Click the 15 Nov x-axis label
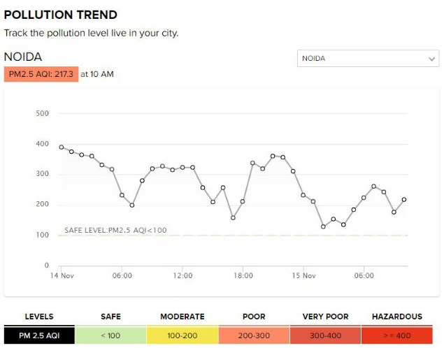This screenshot has width=444, height=348. 304,275
